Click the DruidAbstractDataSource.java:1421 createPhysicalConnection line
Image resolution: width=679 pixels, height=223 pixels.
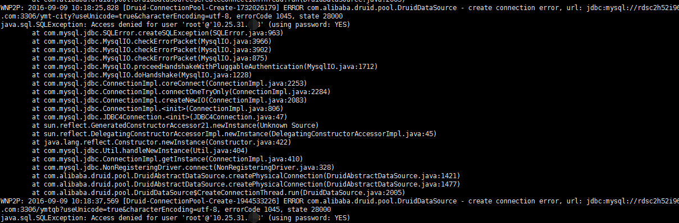click(x=246, y=175)
